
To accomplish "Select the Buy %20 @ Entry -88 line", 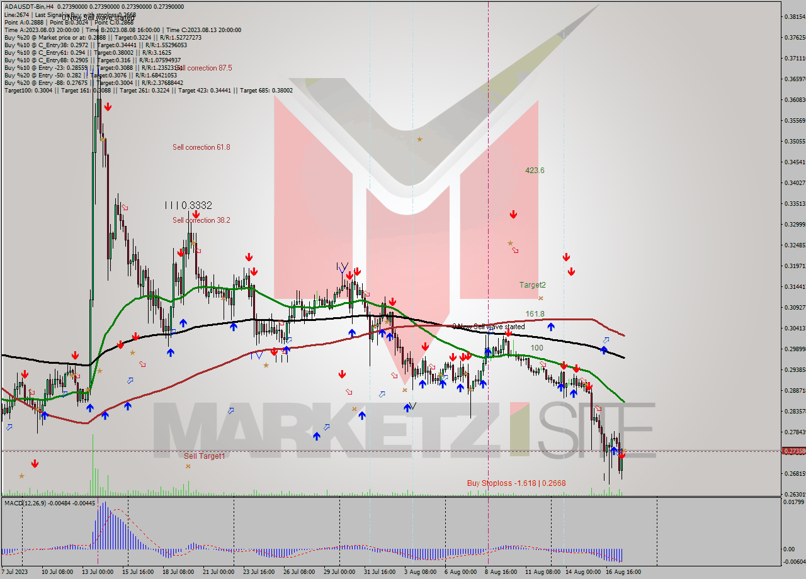I will coord(94,82).
